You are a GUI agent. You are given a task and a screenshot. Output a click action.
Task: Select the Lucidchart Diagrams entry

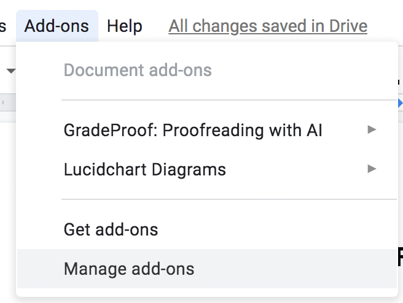[x=145, y=169]
